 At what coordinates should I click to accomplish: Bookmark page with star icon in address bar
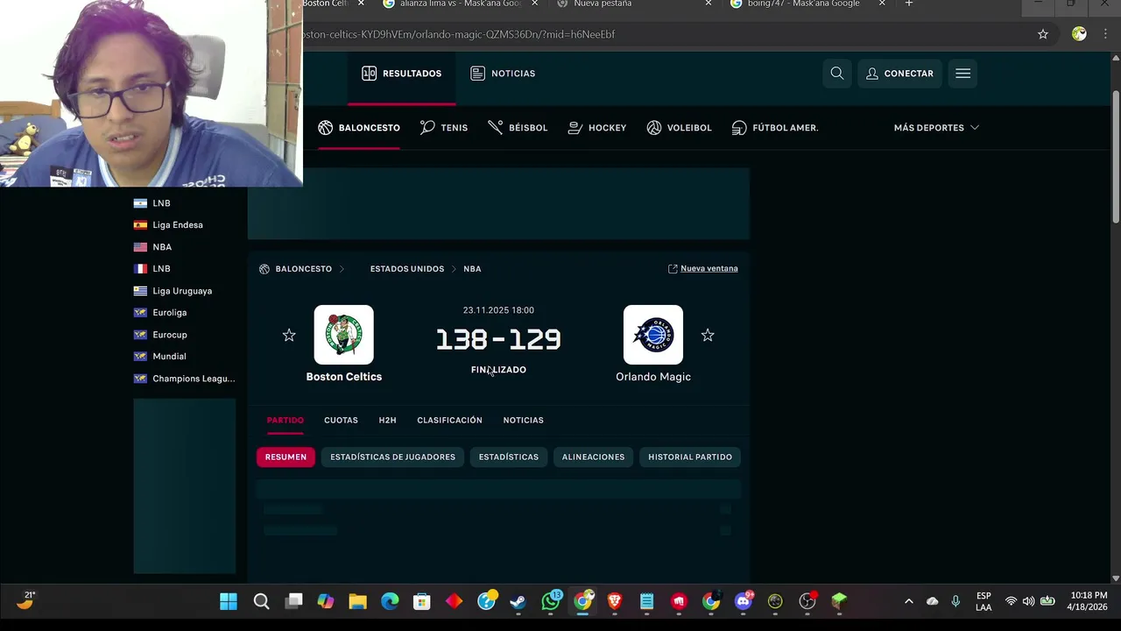pyautogui.click(x=1042, y=34)
